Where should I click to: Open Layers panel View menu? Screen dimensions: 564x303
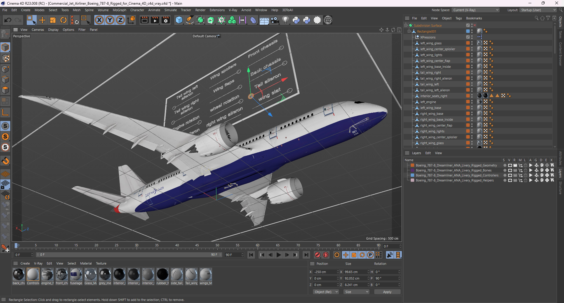[x=438, y=153]
